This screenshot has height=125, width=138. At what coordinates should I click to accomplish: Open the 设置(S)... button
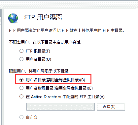pyautogui.click(x=111, y=107)
